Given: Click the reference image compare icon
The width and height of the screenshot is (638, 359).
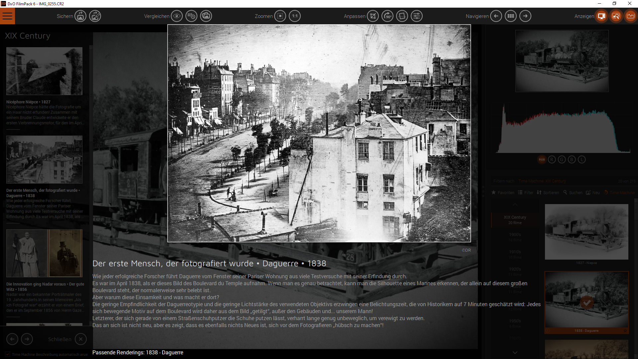Looking at the screenshot, I should 206,16.
